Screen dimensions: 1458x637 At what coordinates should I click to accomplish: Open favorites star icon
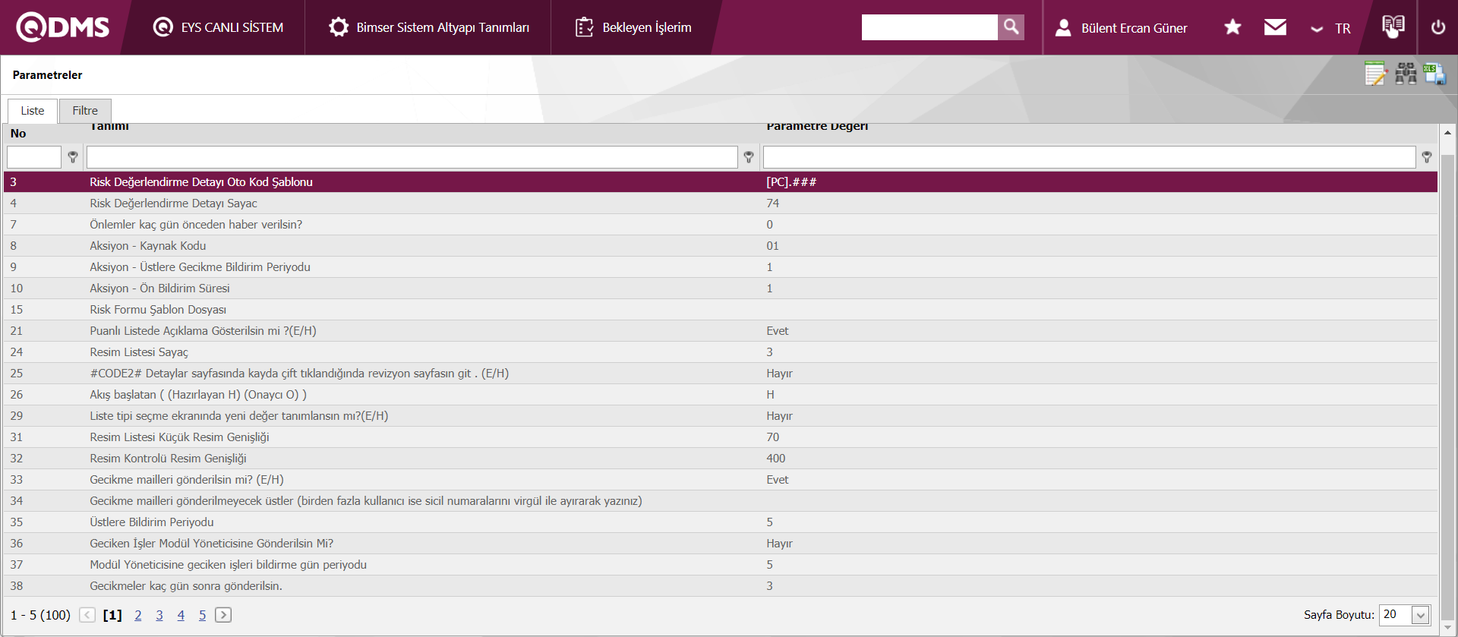(1232, 27)
